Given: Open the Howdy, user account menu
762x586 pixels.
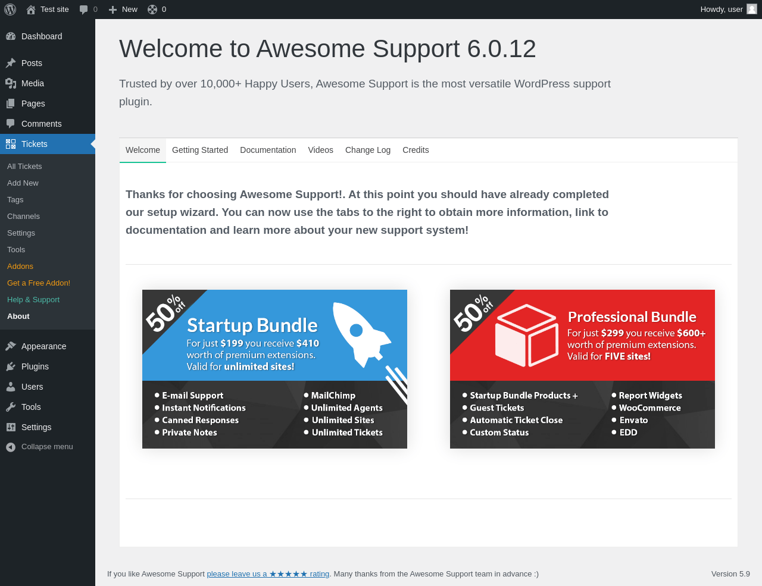Looking at the screenshot, I should [x=729, y=10].
